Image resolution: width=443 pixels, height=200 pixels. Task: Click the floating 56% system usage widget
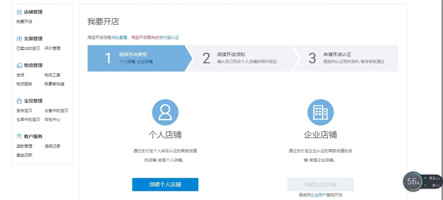pos(413,182)
